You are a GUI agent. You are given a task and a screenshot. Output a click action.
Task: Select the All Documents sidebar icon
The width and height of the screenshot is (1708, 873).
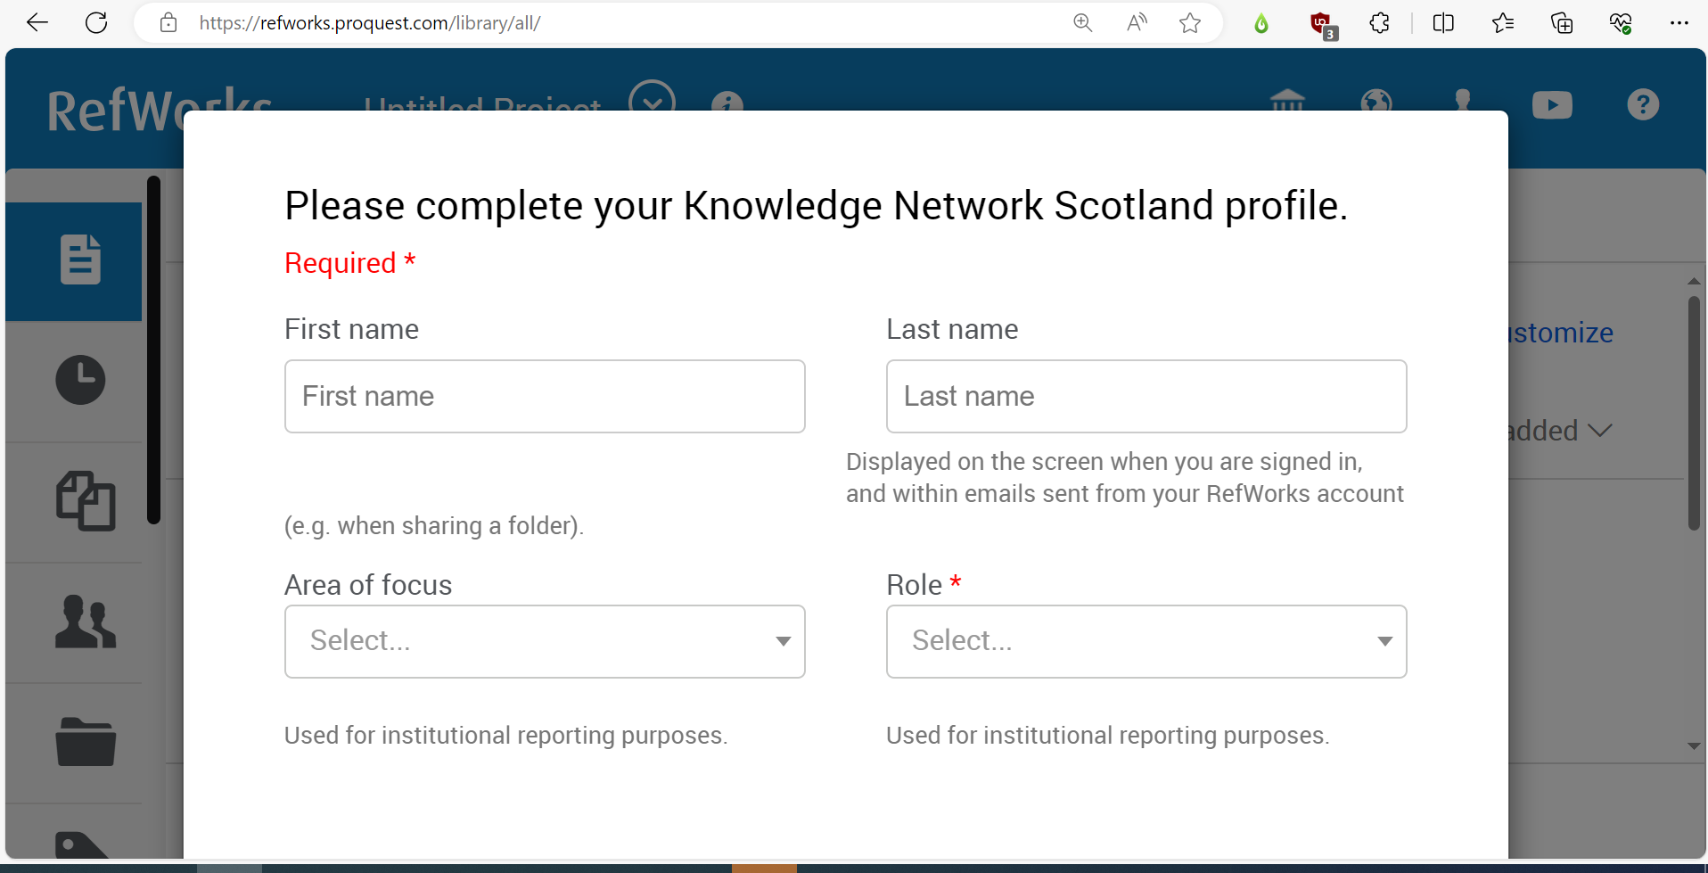click(x=74, y=261)
